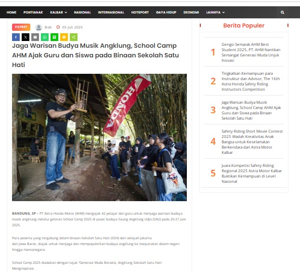Open the PONTIANAK menu item

[33, 13]
